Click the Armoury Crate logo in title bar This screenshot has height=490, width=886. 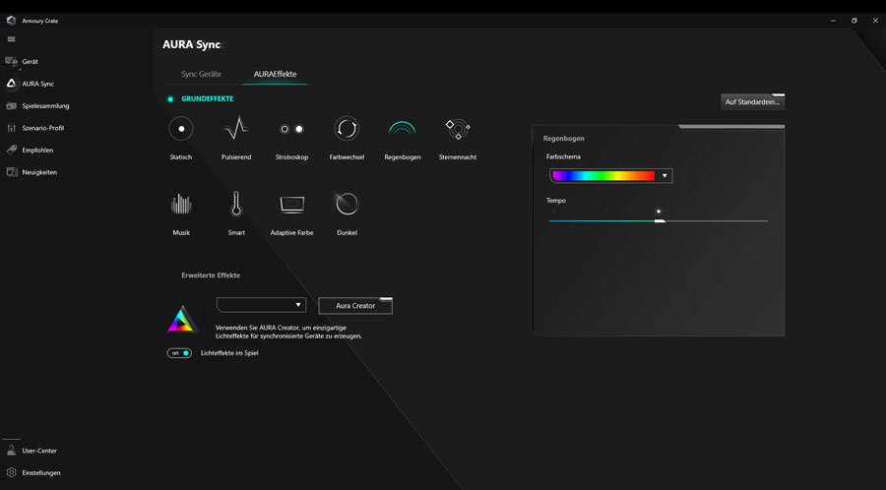[x=11, y=21]
